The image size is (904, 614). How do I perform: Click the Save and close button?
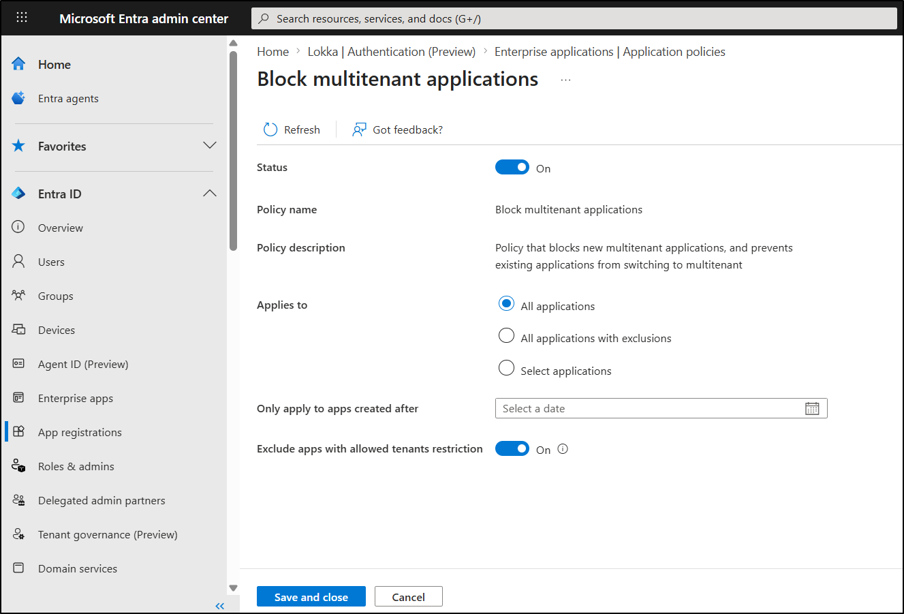coord(311,596)
